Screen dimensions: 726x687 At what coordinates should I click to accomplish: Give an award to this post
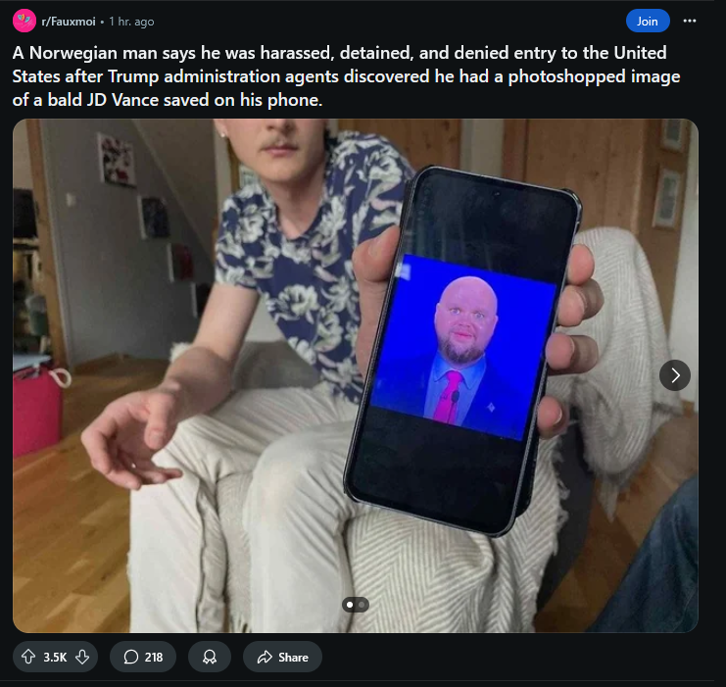click(210, 657)
